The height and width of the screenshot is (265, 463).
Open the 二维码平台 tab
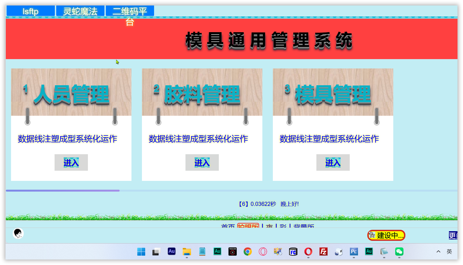tap(130, 11)
